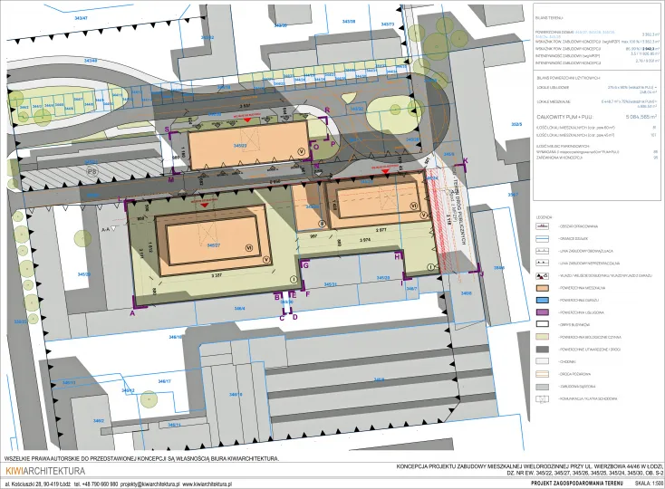The width and height of the screenshot is (665, 489).
Task: Click the KIWIARCHITEKTURA logo at bottom left
Action: [x=45, y=471]
